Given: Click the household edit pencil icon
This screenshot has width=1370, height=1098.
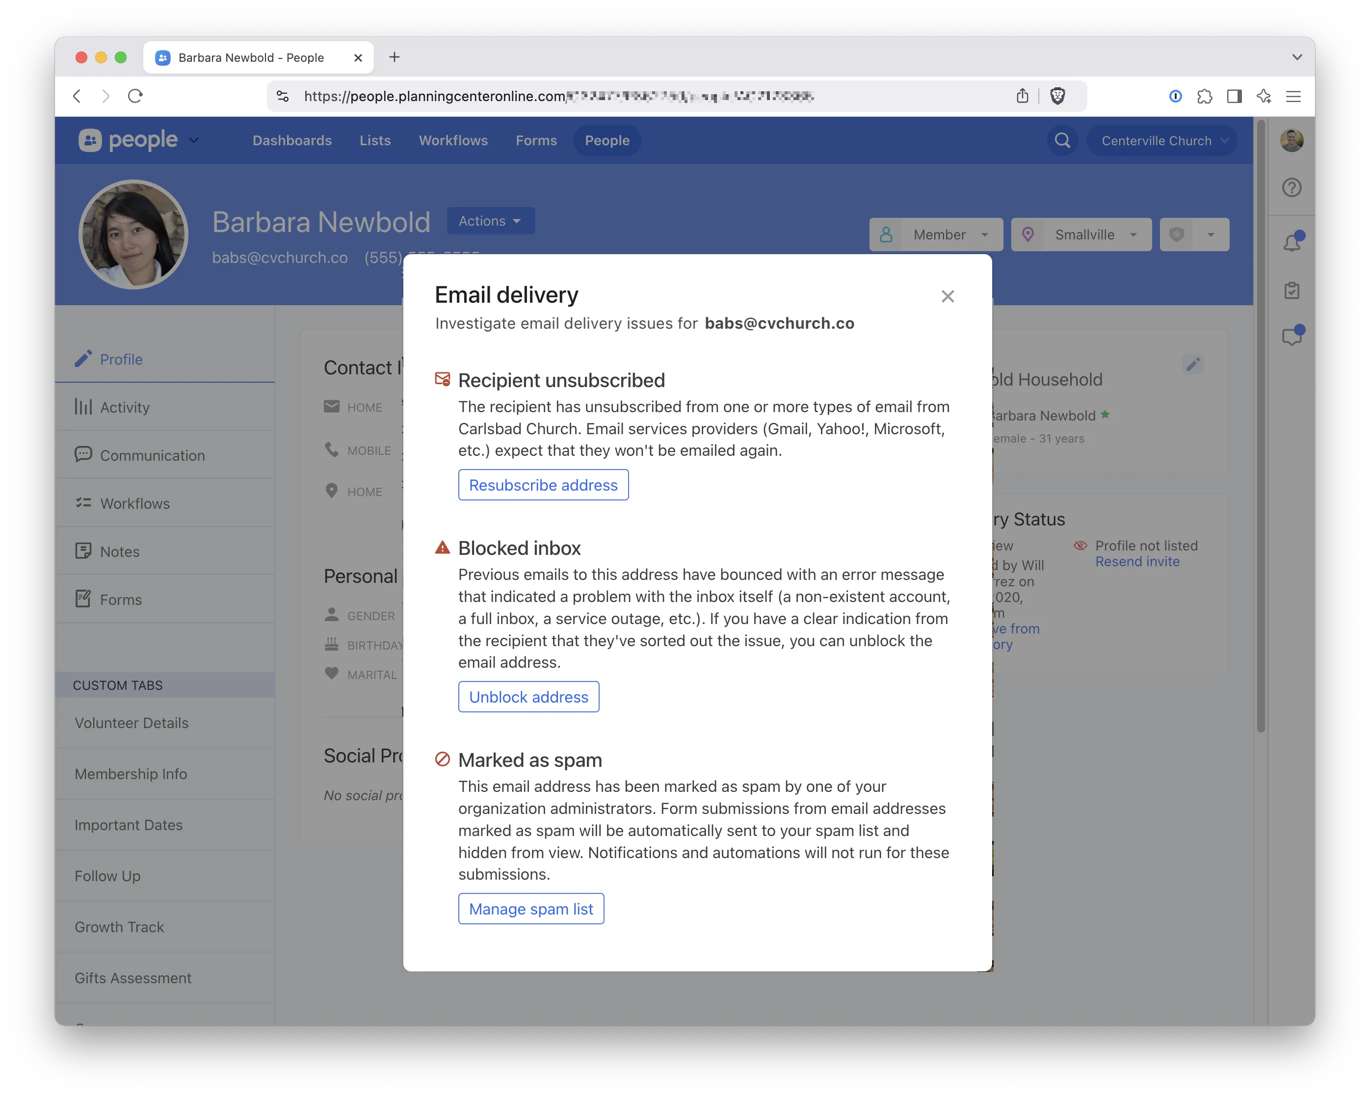Looking at the screenshot, I should coord(1193,364).
